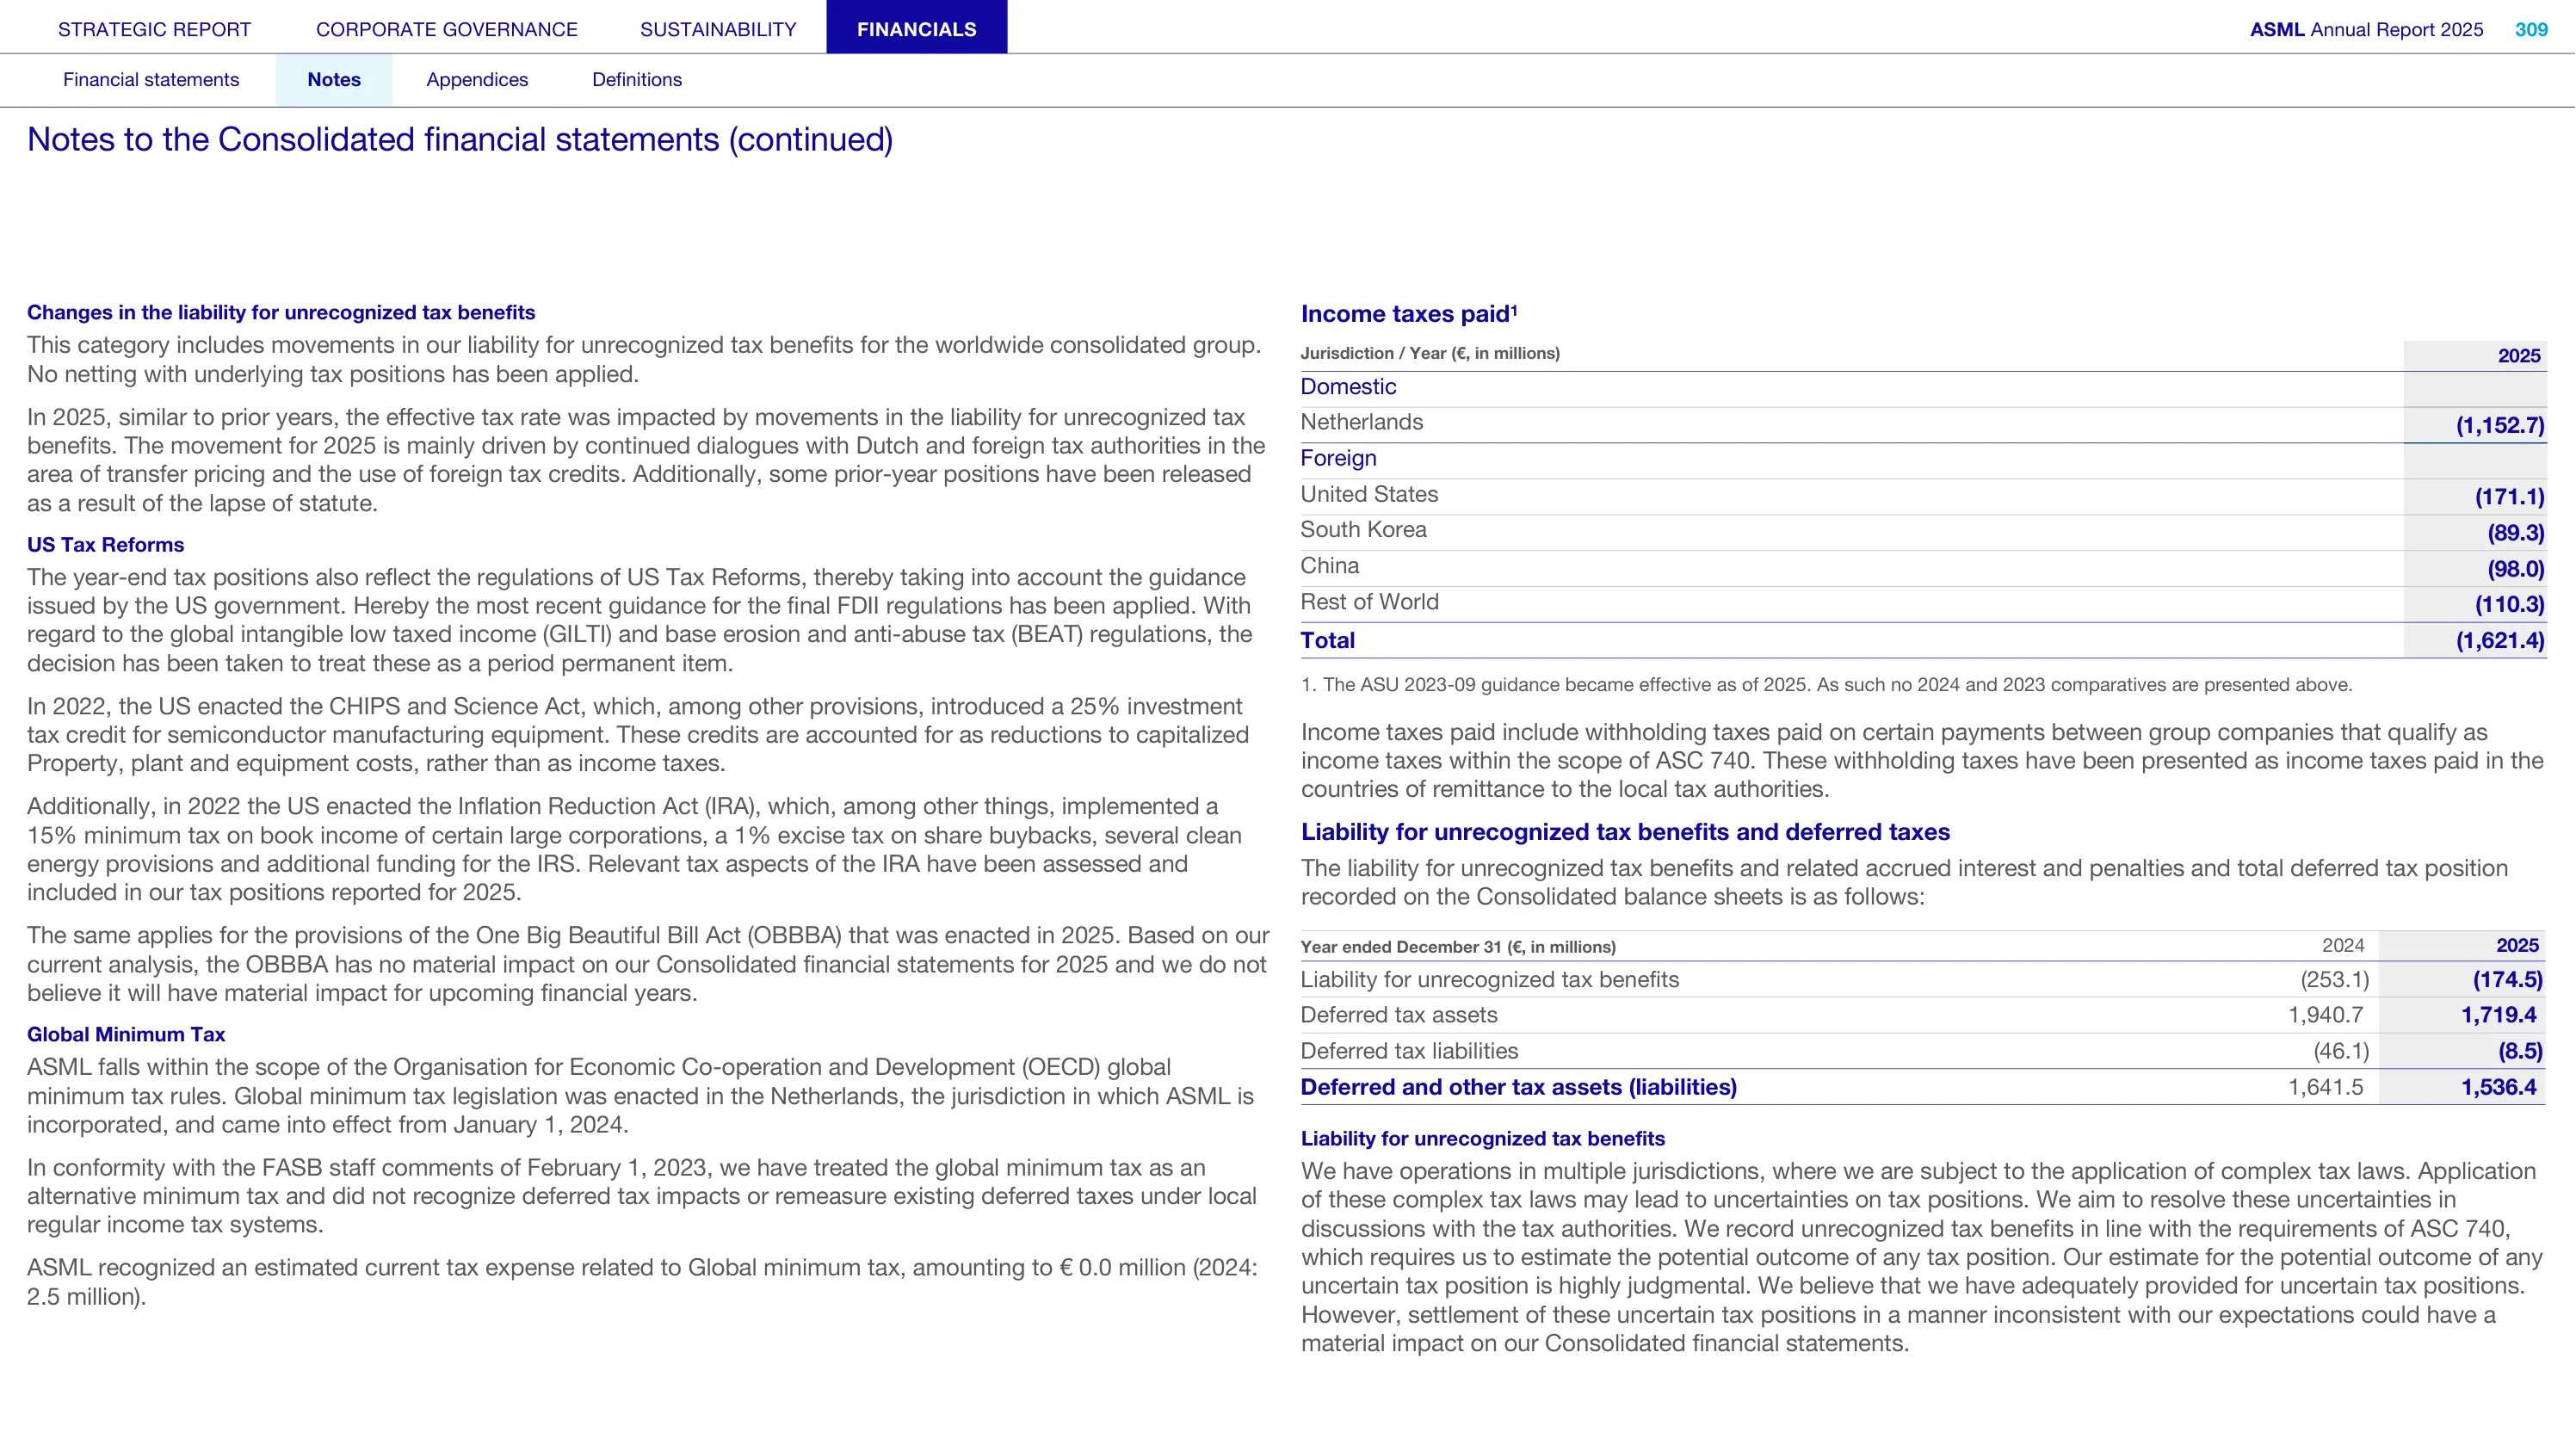
Task: Go to Financial statements sub-tab
Action: pos(151,80)
